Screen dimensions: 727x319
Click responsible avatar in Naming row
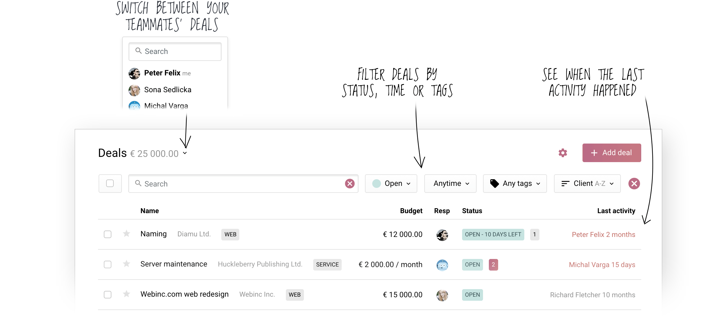click(442, 235)
